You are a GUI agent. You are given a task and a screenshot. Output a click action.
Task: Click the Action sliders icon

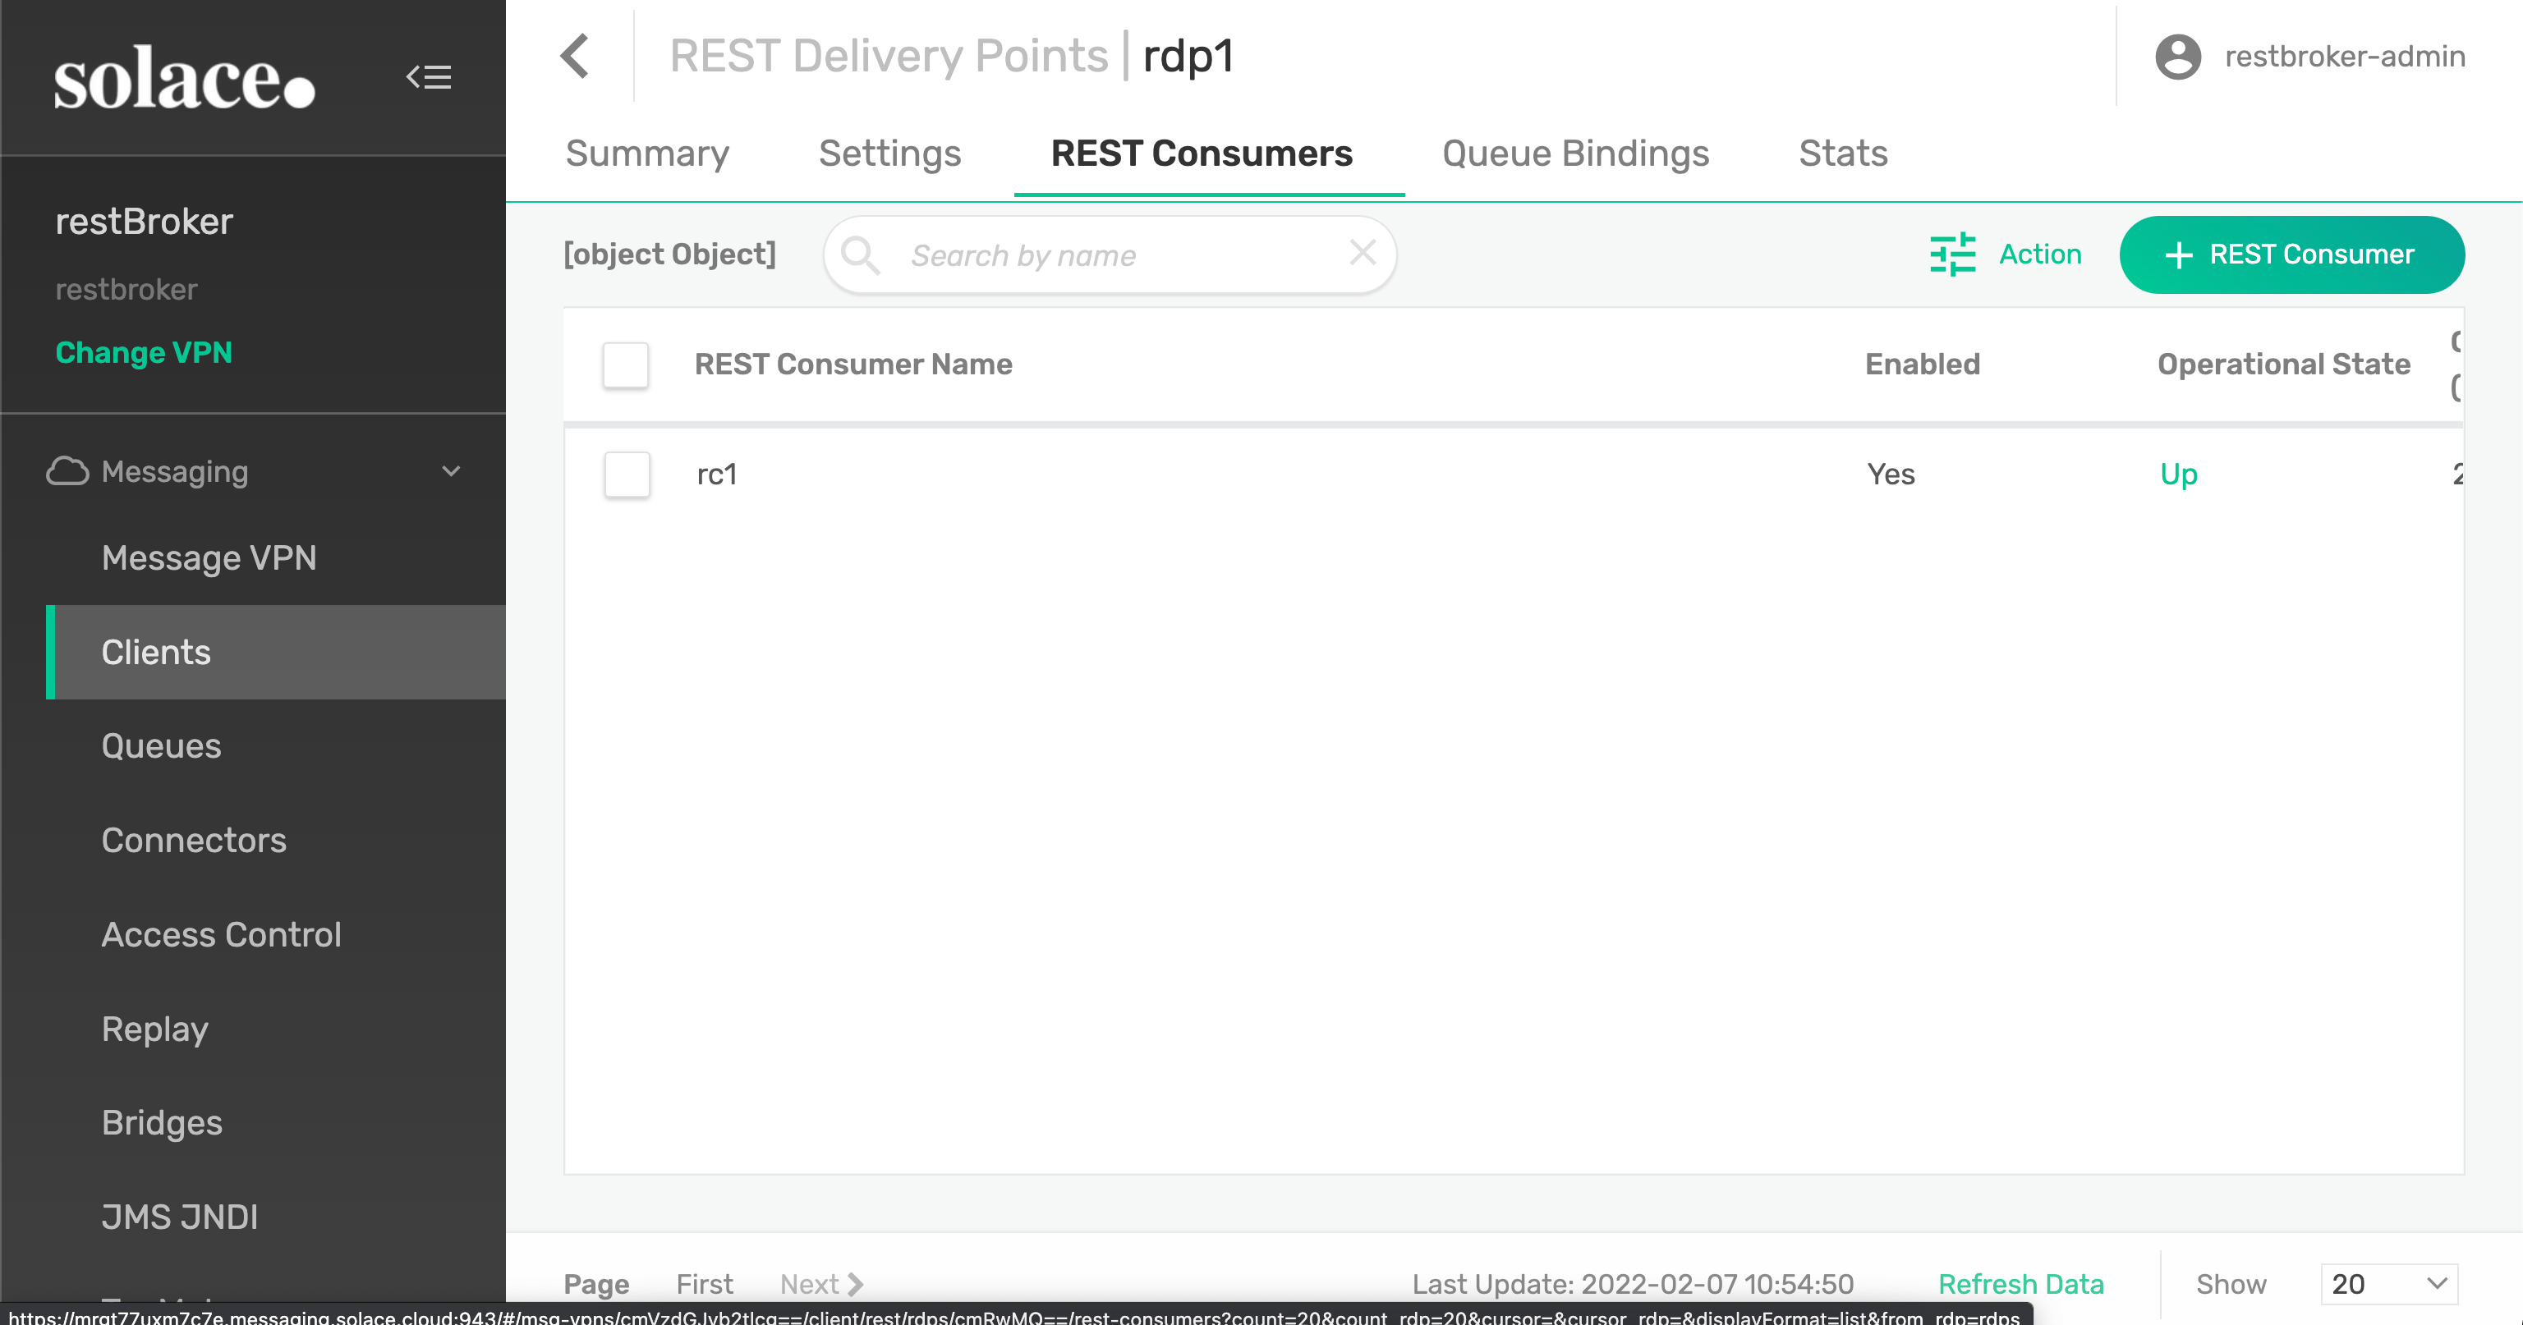coord(1952,254)
